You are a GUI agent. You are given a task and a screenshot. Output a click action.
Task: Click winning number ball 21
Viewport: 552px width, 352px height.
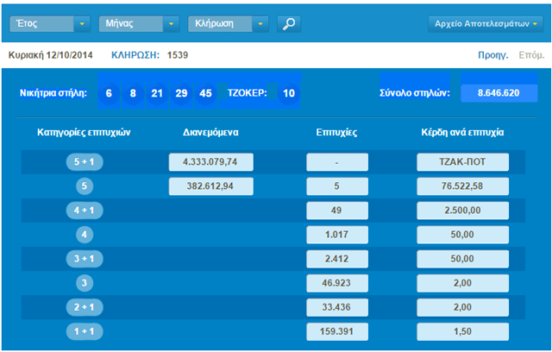[x=157, y=93]
